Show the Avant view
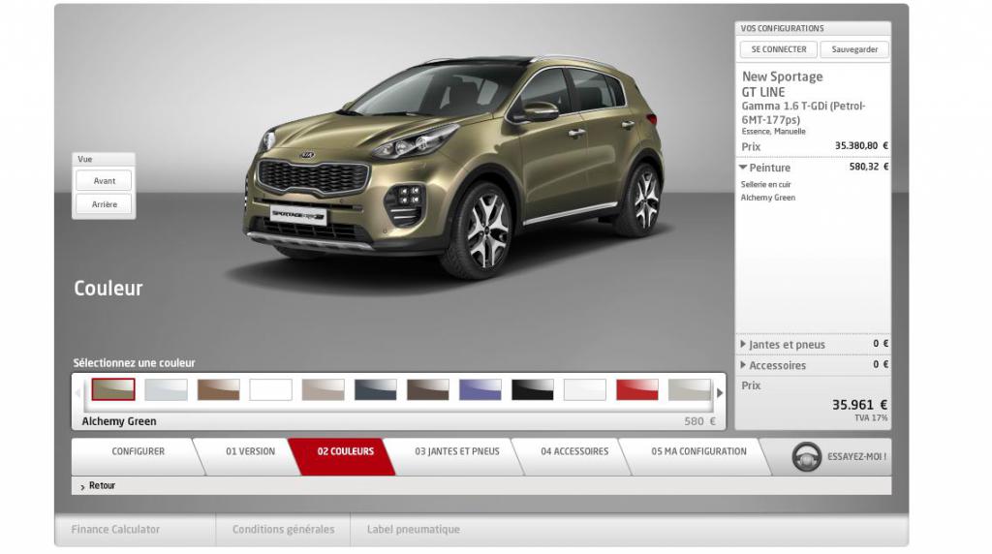This screenshot has width=992, height=554. pos(105,181)
